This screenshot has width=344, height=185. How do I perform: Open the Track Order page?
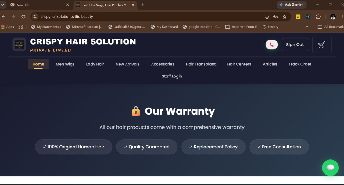[300, 64]
